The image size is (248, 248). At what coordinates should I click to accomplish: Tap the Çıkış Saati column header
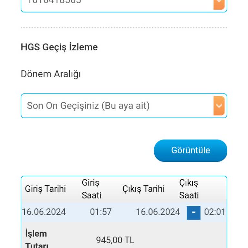(189, 189)
